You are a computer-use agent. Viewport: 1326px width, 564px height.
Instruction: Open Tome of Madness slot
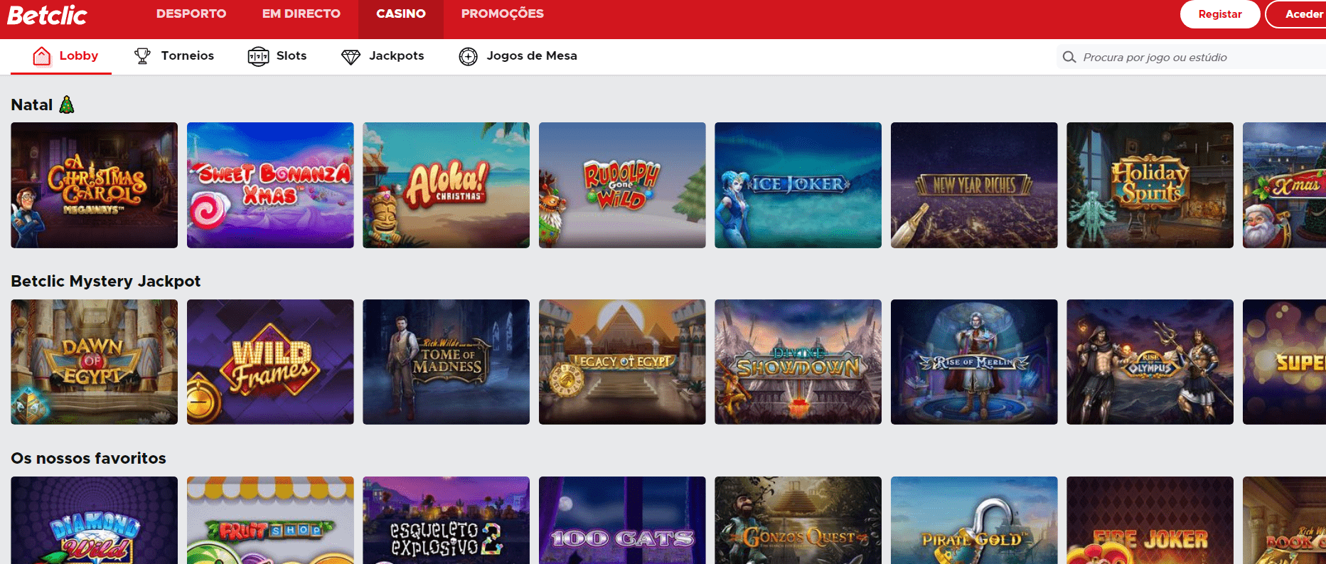click(x=446, y=362)
